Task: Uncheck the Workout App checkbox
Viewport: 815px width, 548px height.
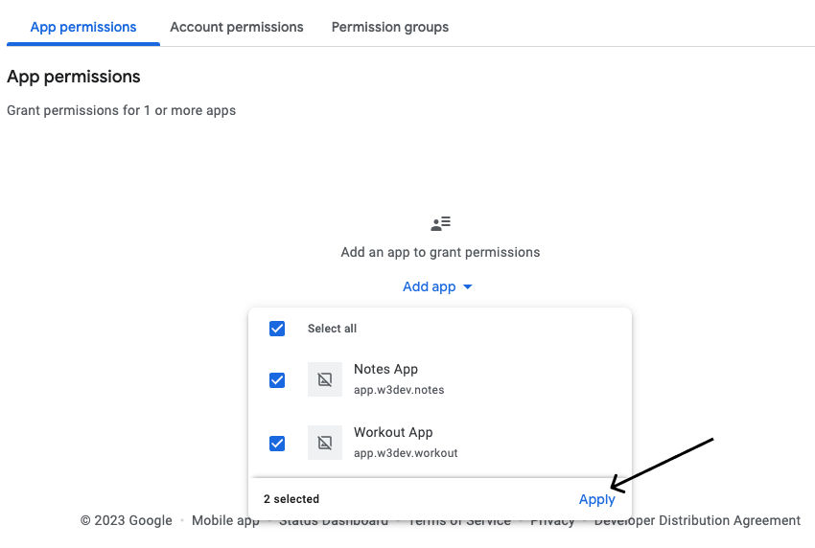Action: pyautogui.click(x=277, y=444)
